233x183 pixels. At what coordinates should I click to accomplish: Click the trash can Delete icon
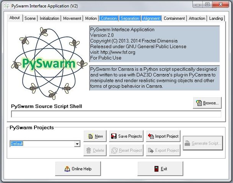[x=88, y=151]
